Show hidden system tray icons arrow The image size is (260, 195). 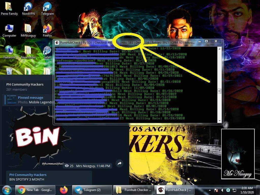(x=210, y=190)
